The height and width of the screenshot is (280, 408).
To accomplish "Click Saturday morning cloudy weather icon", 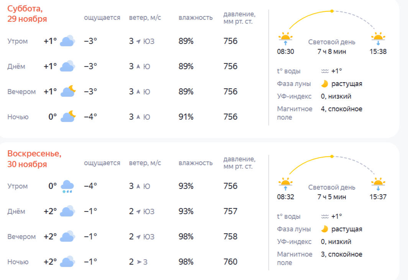I will coord(67,41).
